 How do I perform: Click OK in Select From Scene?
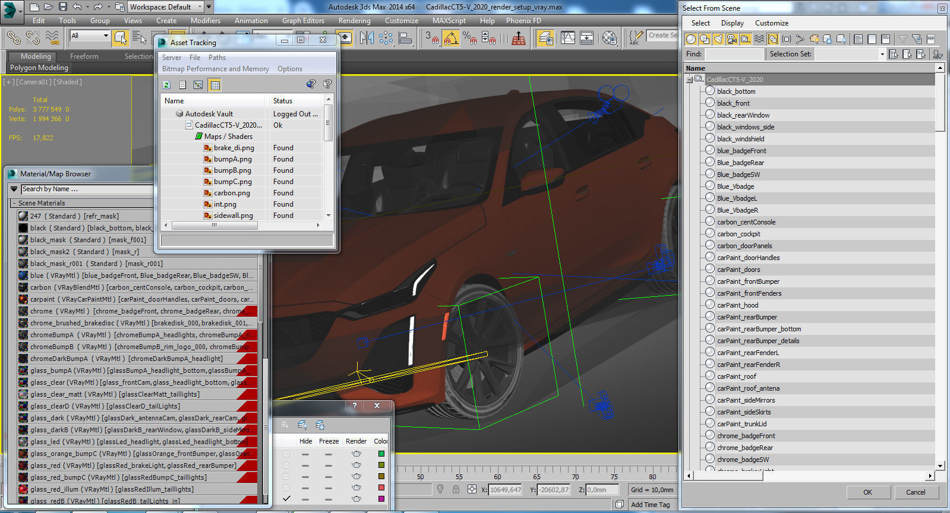tap(867, 492)
